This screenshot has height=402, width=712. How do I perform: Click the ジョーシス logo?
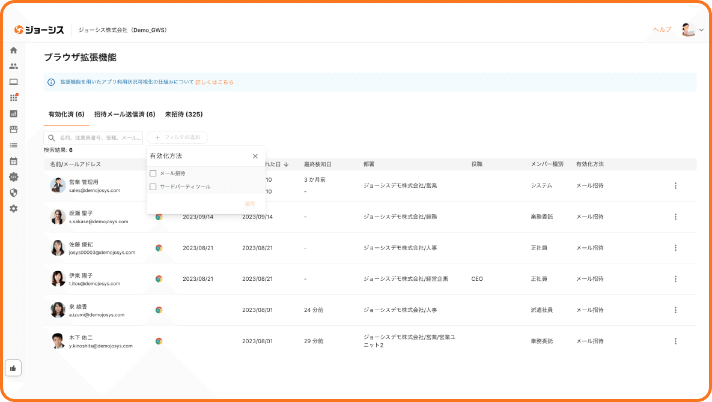(x=39, y=30)
